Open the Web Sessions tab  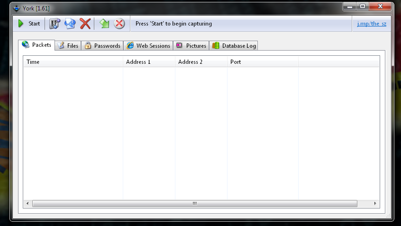(148, 46)
